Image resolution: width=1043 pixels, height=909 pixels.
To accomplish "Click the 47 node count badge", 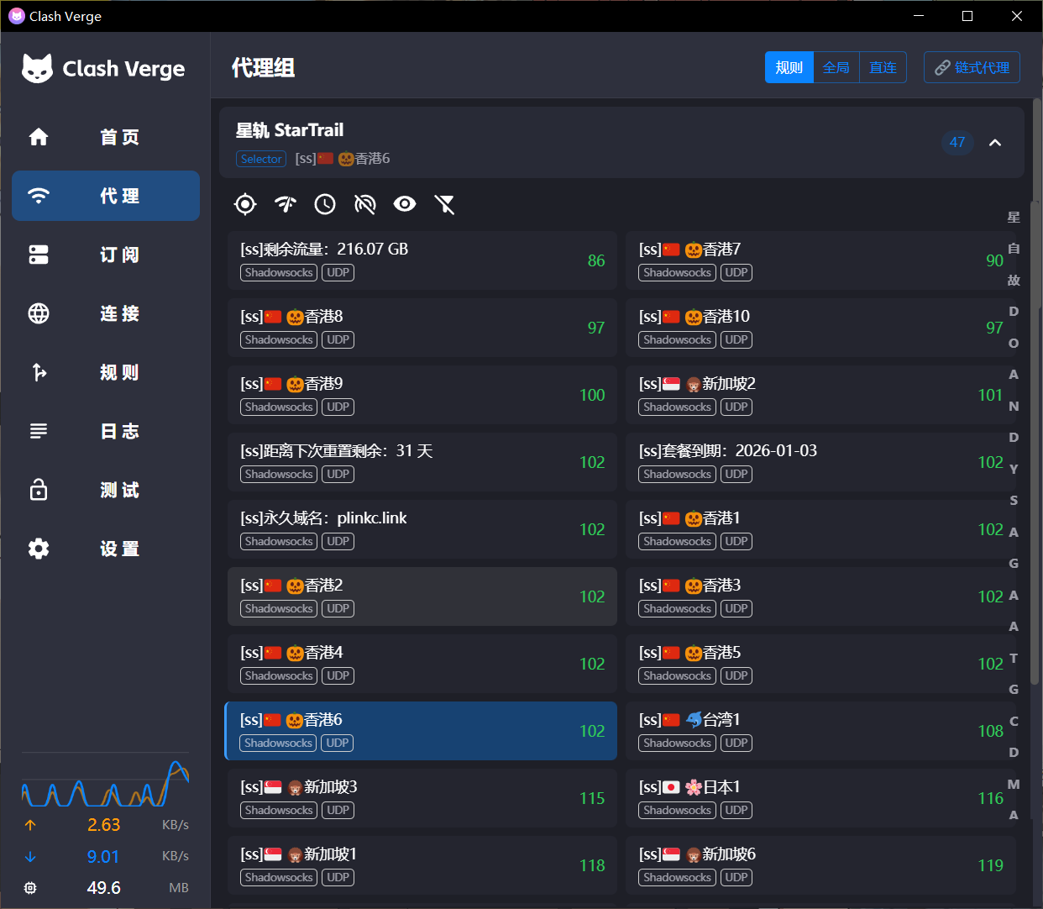I will click(957, 143).
